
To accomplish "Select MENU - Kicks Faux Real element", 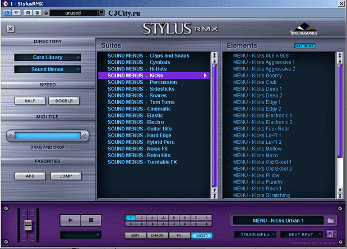I will pos(261,129).
